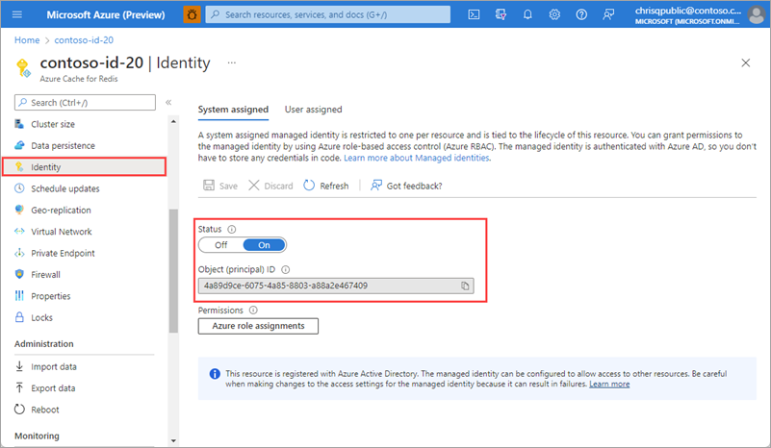Click the Schedule updates clock icon
Viewport: 771px width, 448px height.
[x=19, y=188]
